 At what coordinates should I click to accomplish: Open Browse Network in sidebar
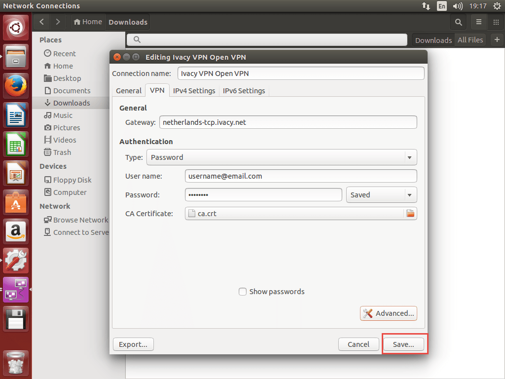76,220
